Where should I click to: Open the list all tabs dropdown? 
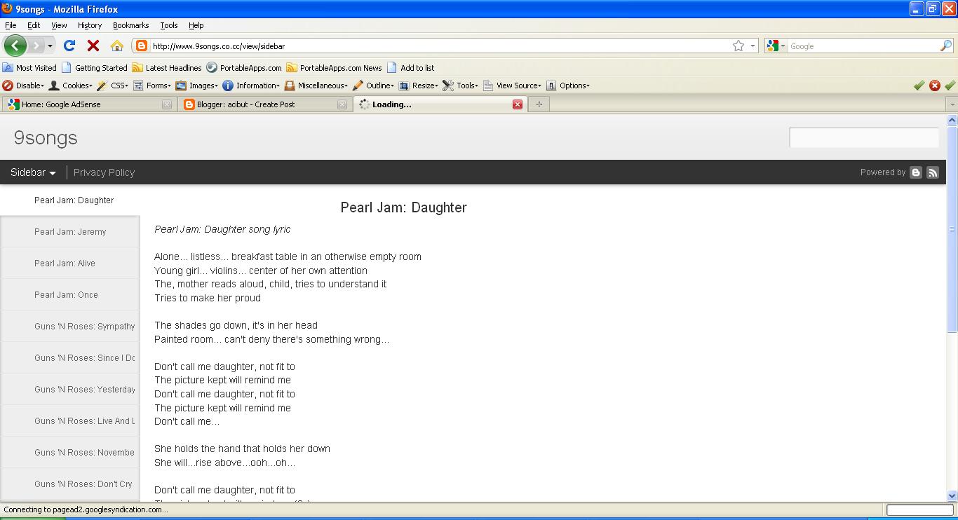pos(952,104)
